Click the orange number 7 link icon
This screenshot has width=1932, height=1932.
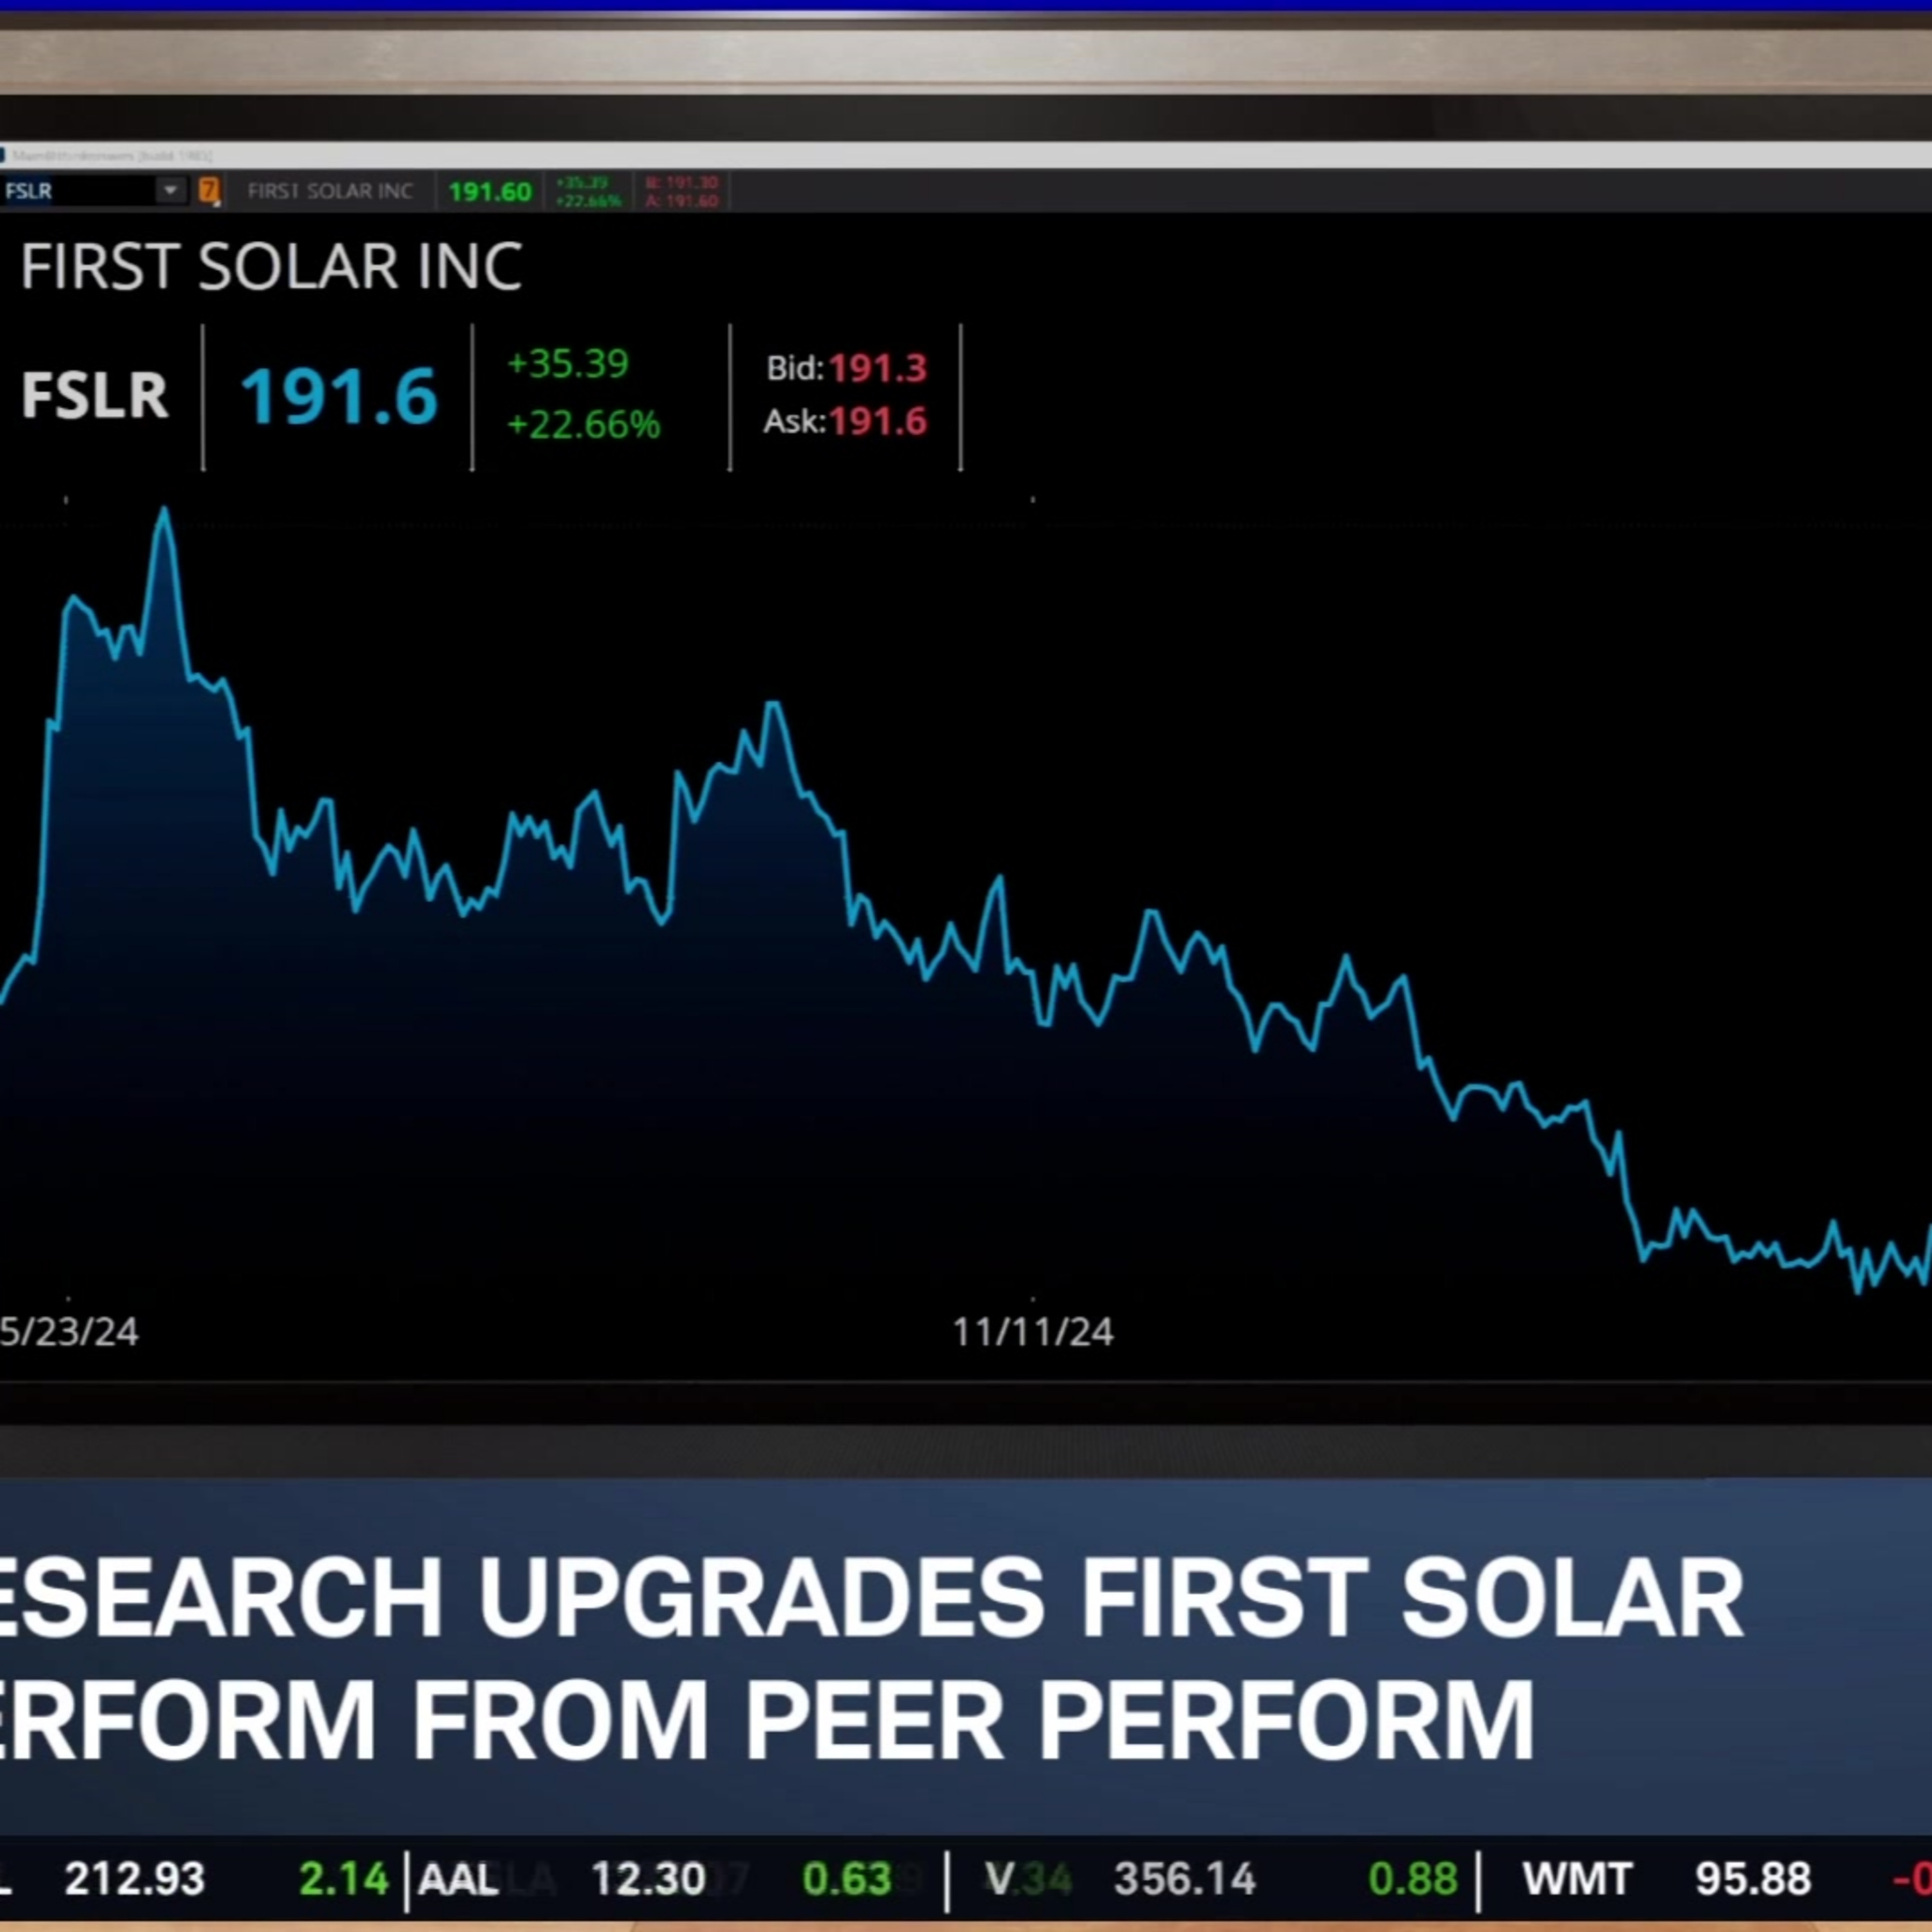209,191
